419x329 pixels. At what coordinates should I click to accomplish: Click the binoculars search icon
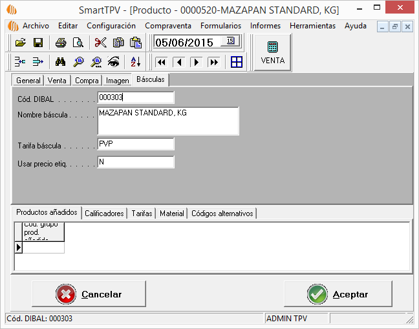coord(60,62)
